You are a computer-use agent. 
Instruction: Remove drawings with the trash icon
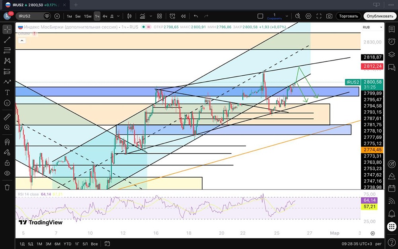[7, 188]
